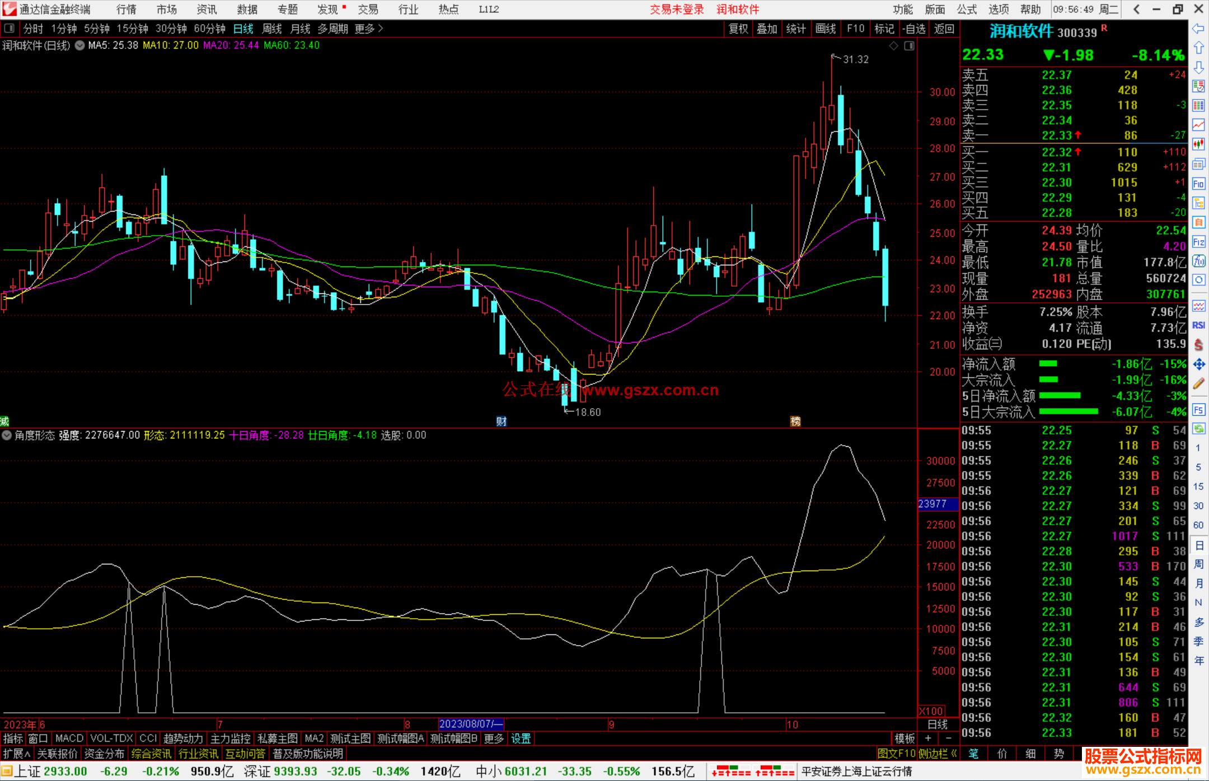
Task: Toggle the panel layout icon left of 分时
Action: click(x=10, y=29)
